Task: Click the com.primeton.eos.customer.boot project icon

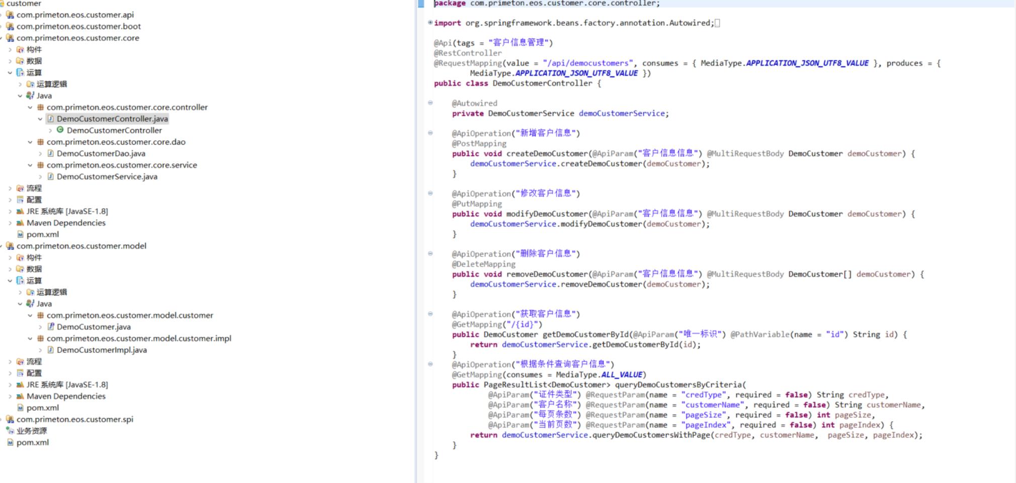Action: click(x=10, y=26)
